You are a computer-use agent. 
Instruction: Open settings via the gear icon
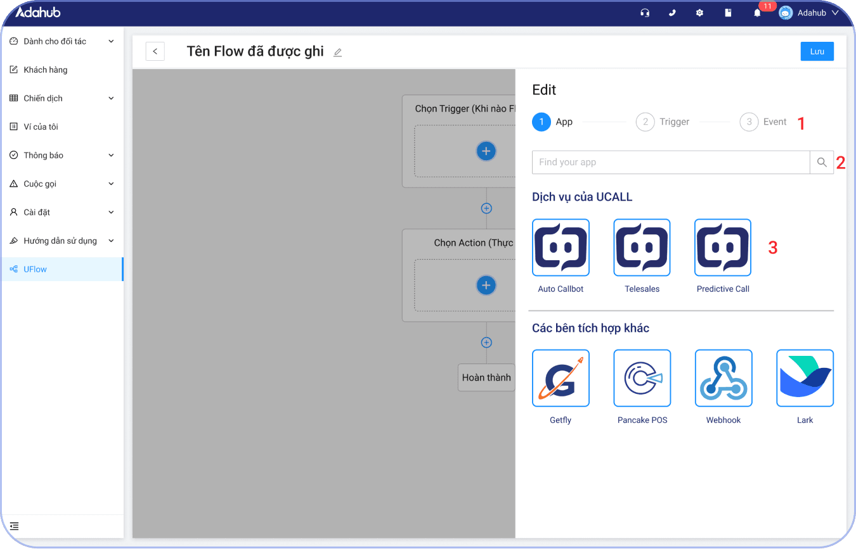click(x=699, y=13)
